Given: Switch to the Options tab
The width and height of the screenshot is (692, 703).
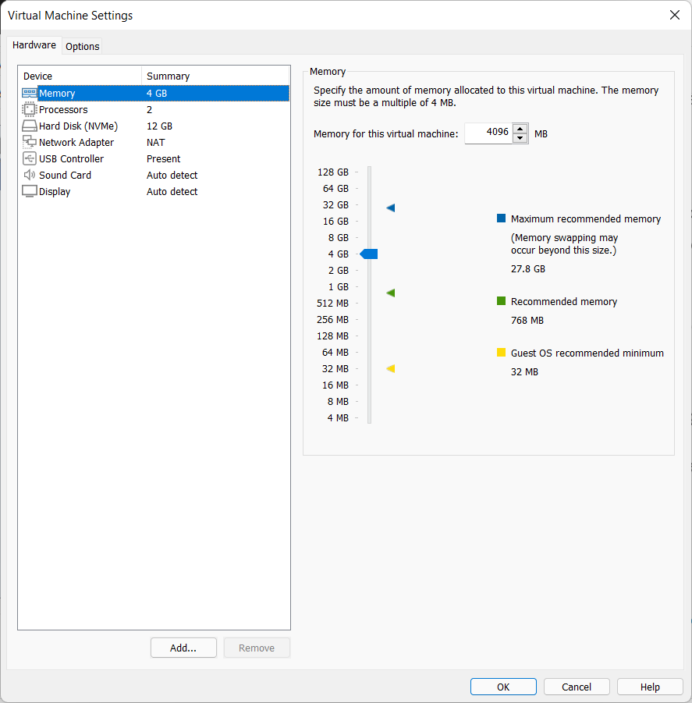Looking at the screenshot, I should pyautogui.click(x=82, y=46).
